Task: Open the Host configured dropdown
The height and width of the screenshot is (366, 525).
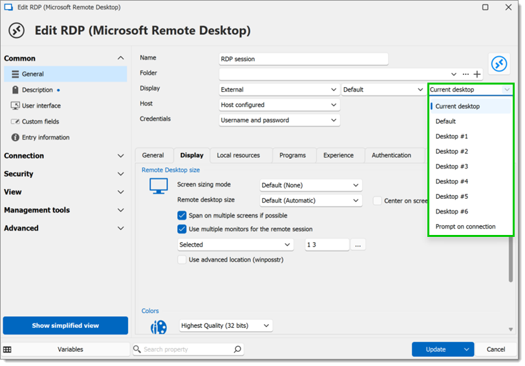Action: [x=279, y=105]
